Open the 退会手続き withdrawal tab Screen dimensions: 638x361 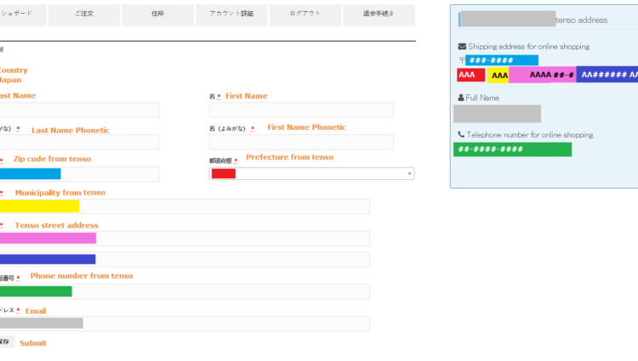point(379,14)
